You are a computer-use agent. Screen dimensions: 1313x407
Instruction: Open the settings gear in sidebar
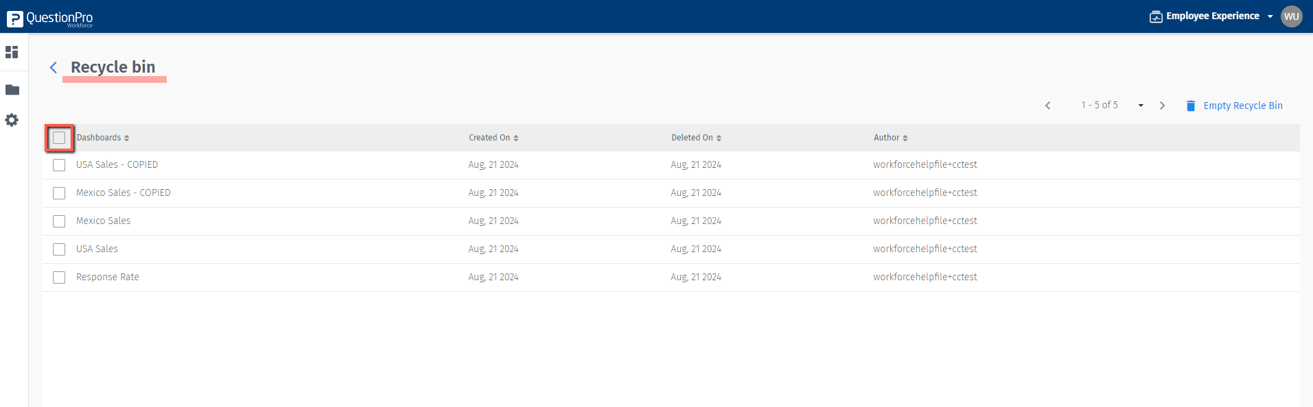(12, 120)
